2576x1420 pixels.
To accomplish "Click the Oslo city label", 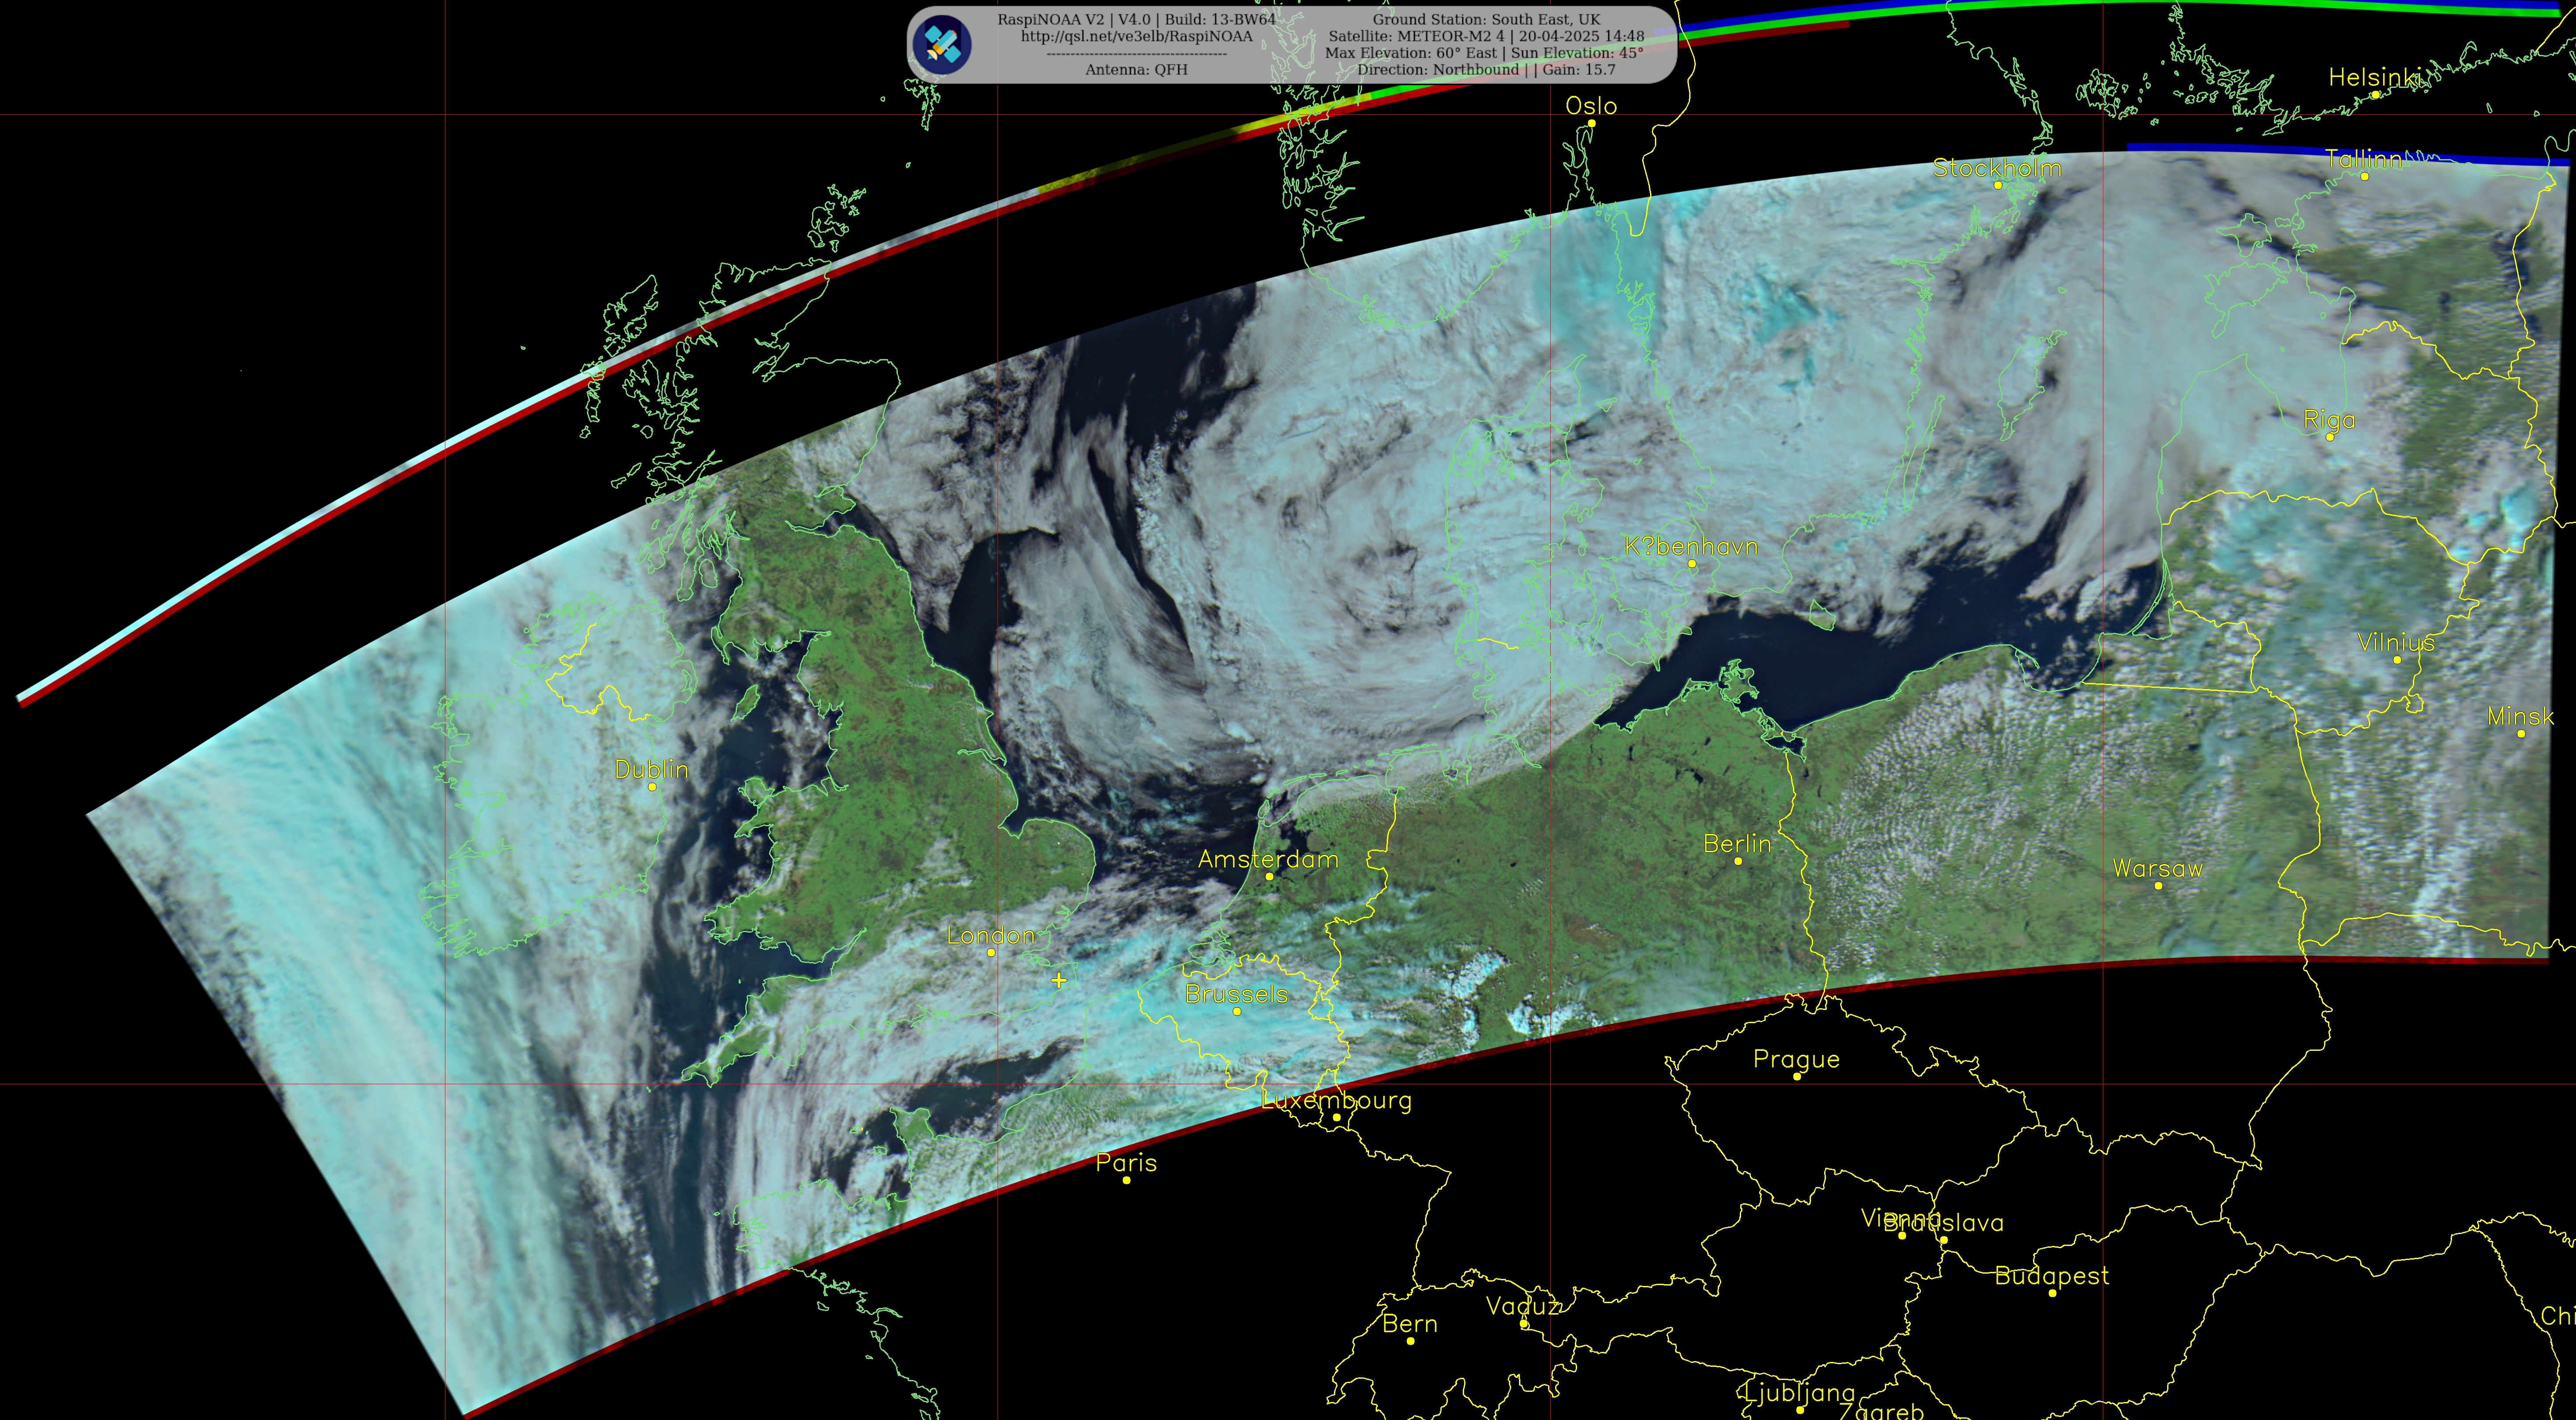I will pos(1591,106).
